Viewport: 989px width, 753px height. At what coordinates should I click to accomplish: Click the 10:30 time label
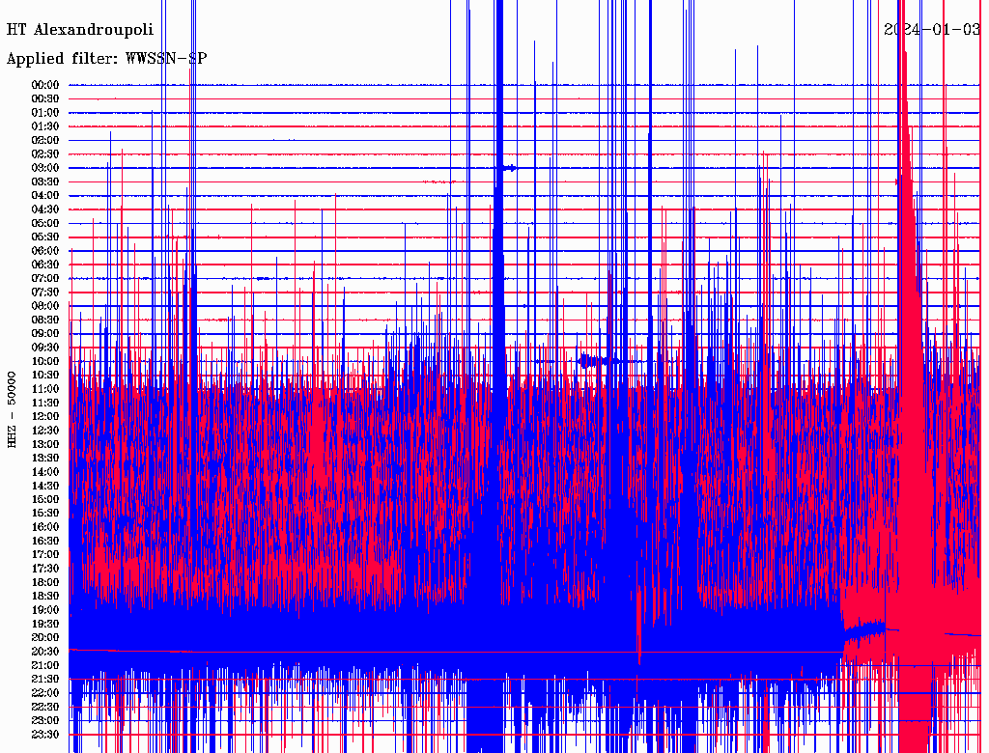coord(45,376)
